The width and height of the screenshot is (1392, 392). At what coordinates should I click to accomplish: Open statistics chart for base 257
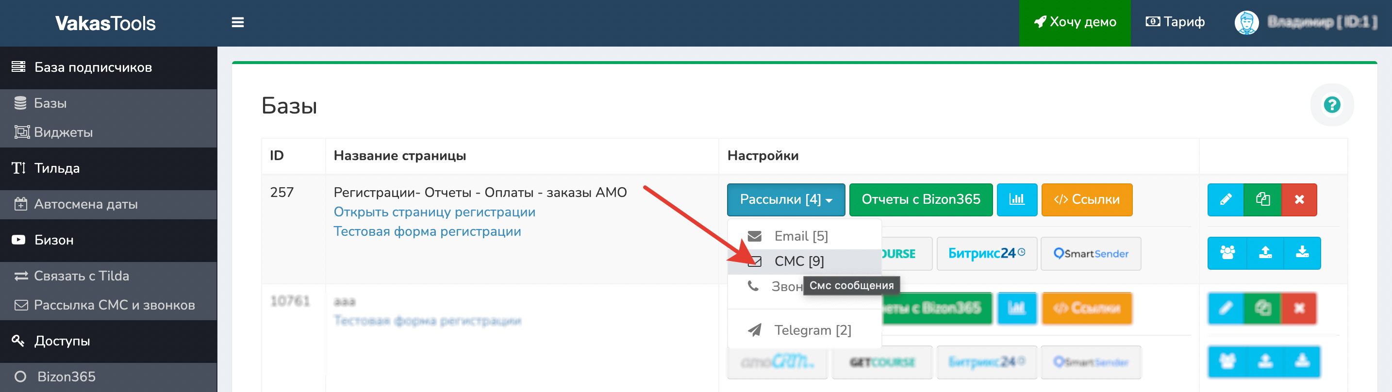coord(1016,200)
